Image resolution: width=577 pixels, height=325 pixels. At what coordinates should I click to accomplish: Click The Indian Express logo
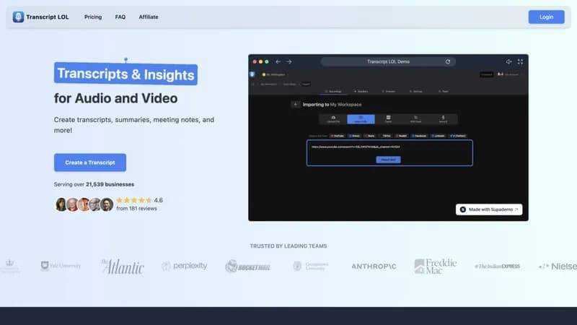[497, 266]
